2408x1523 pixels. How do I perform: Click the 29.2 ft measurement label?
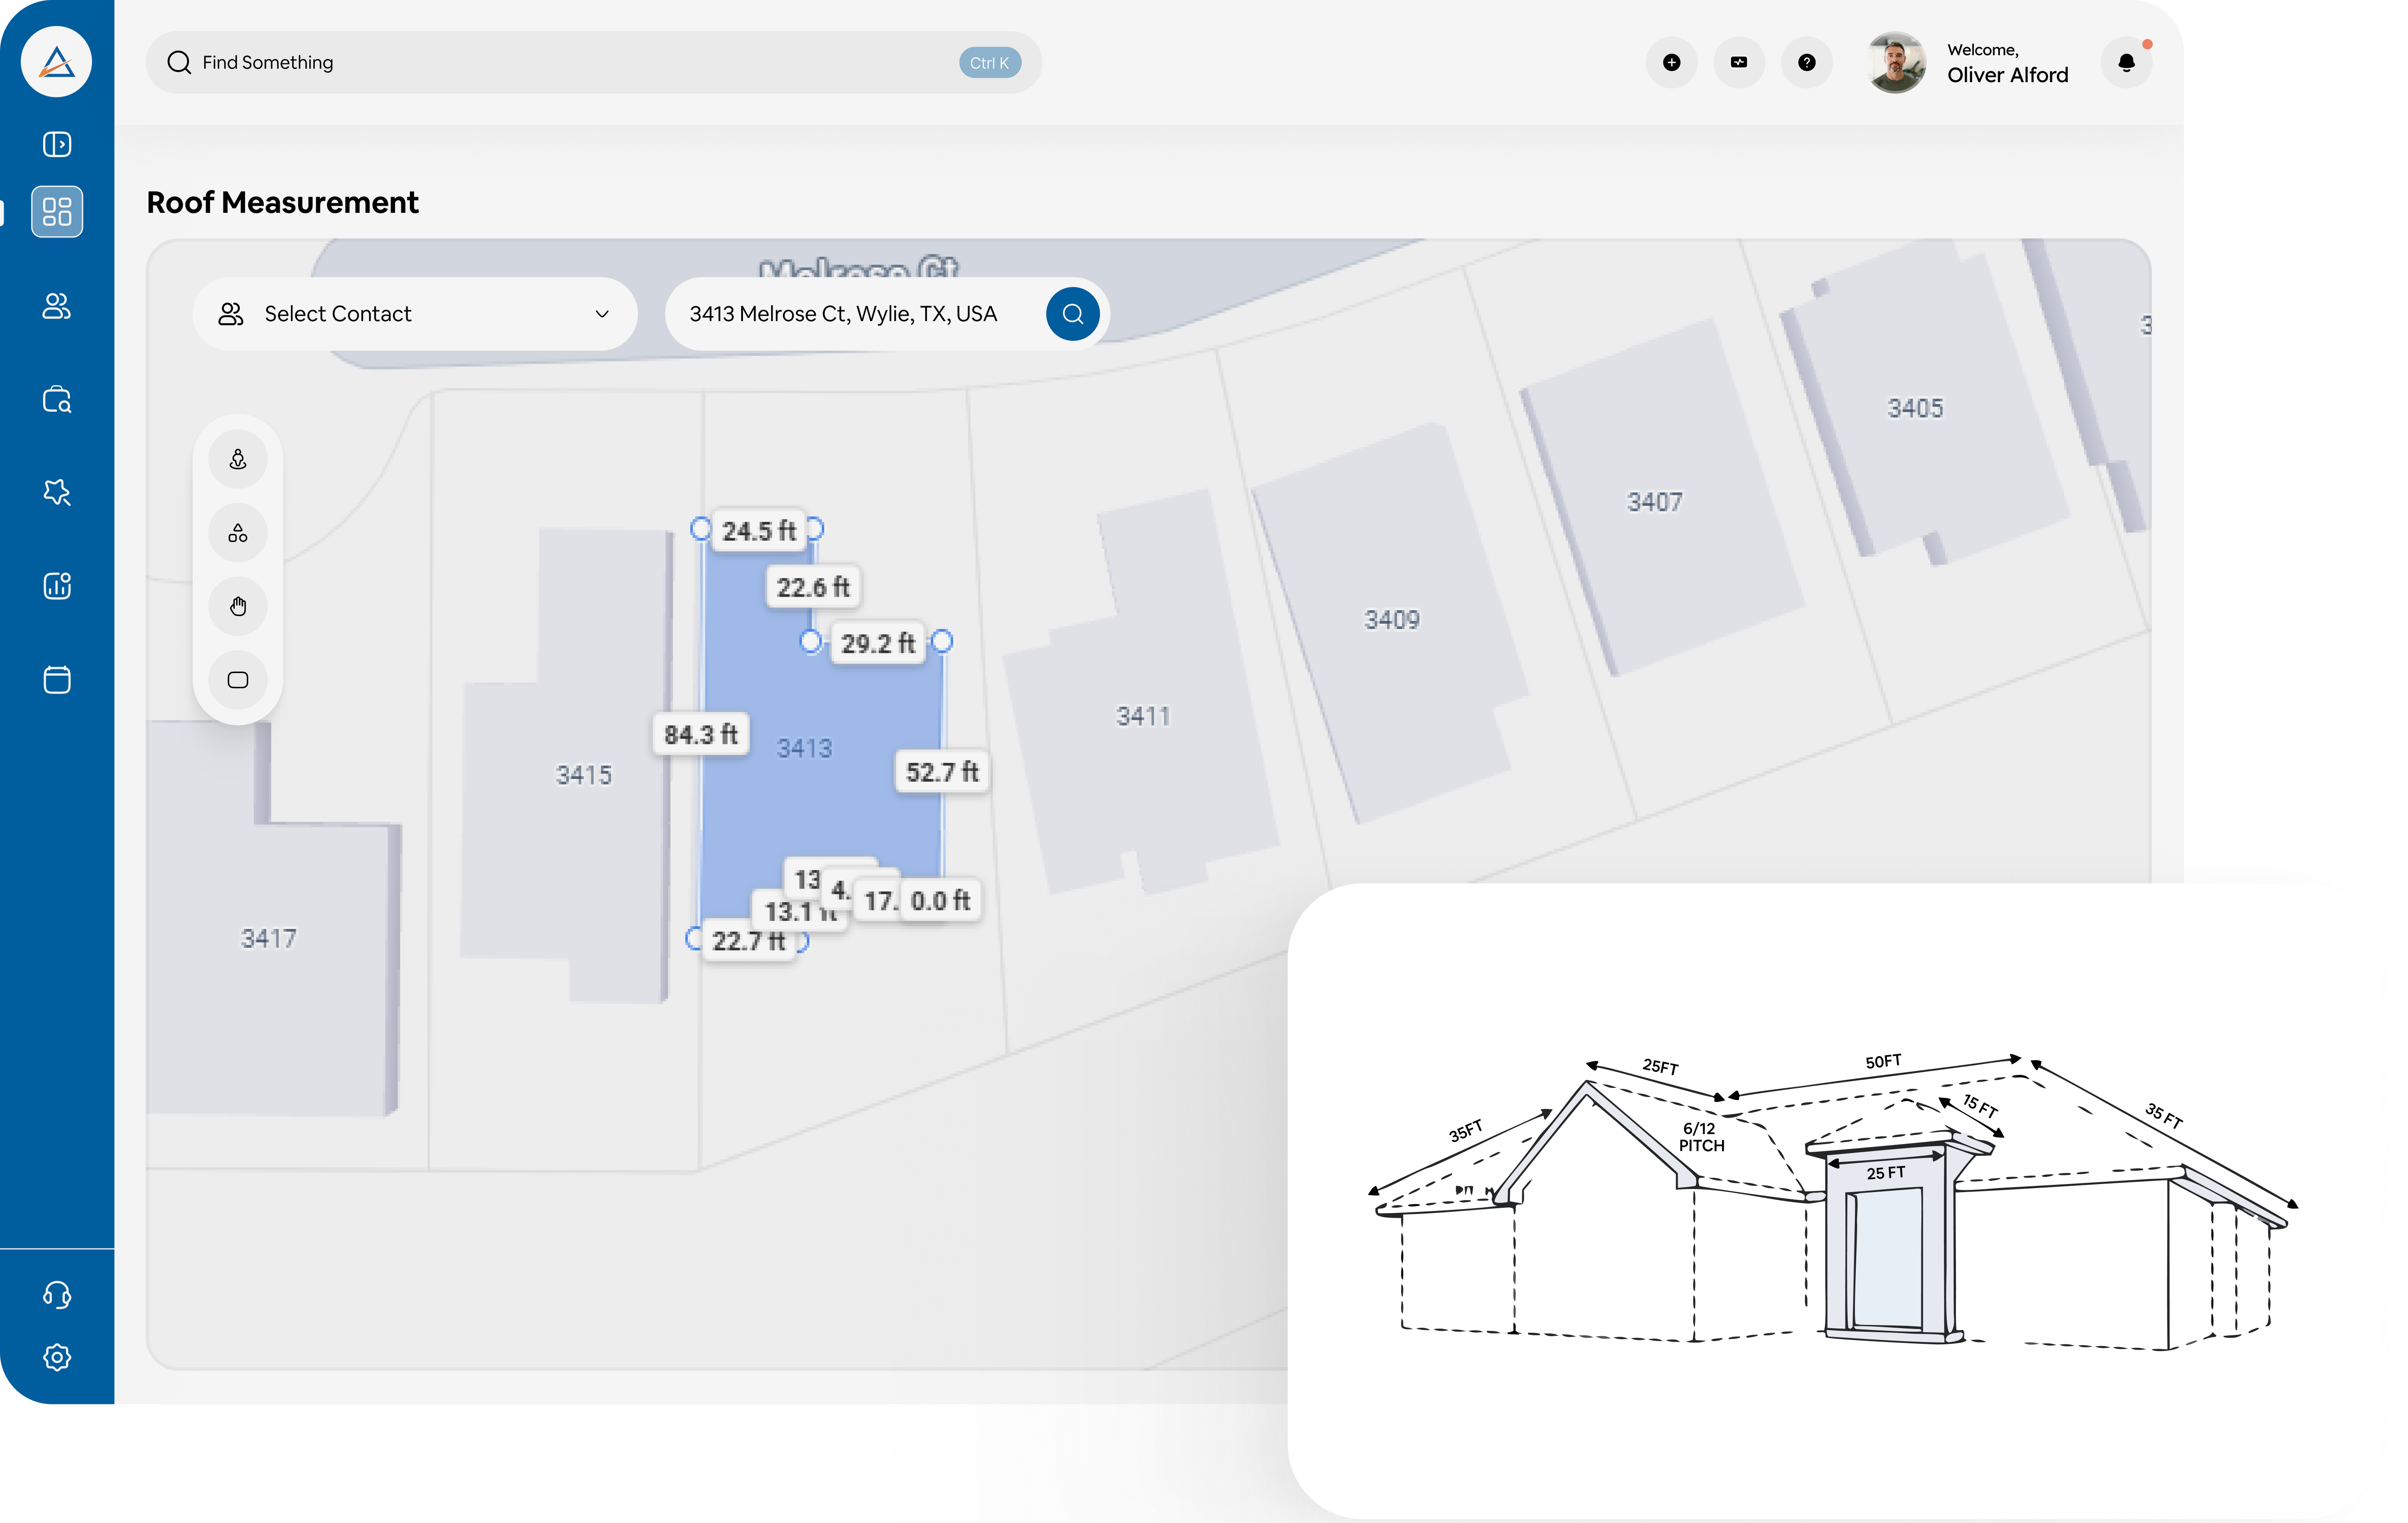coord(878,644)
